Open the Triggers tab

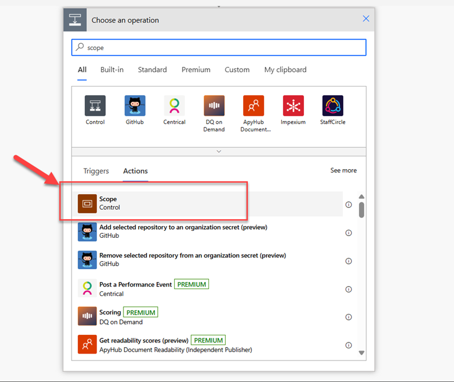pos(96,171)
